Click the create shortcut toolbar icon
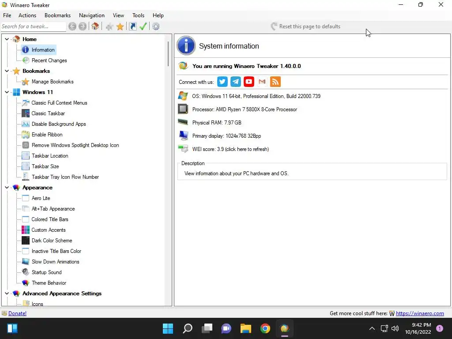 pyautogui.click(x=132, y=26)
